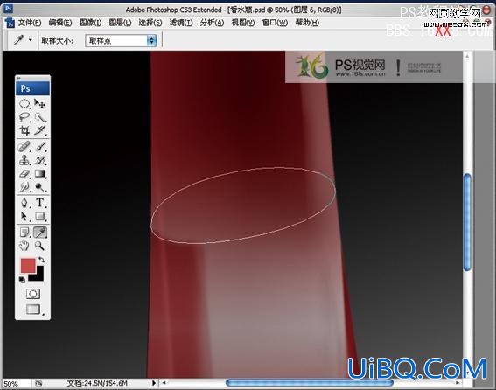Swap foreground and background colors
This screenshot has width=496, height=390.
tap(42, 260)
